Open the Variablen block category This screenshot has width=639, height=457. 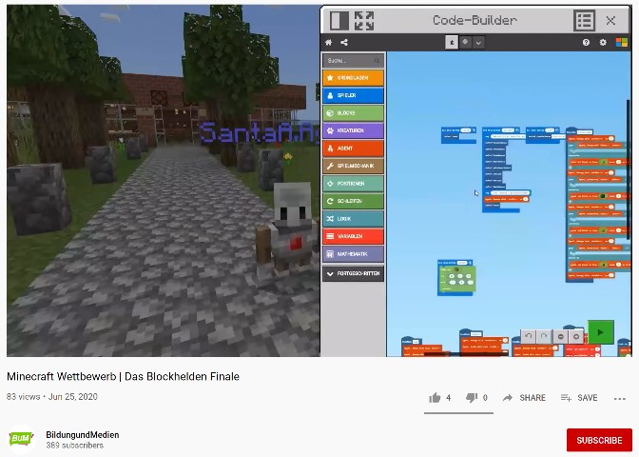pyautogui.click(x=353, y=236)
